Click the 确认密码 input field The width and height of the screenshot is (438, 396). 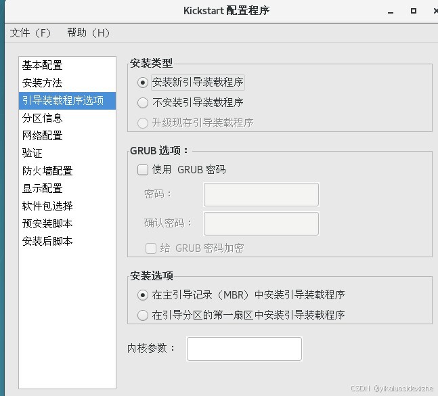click(x=261, y=223)
